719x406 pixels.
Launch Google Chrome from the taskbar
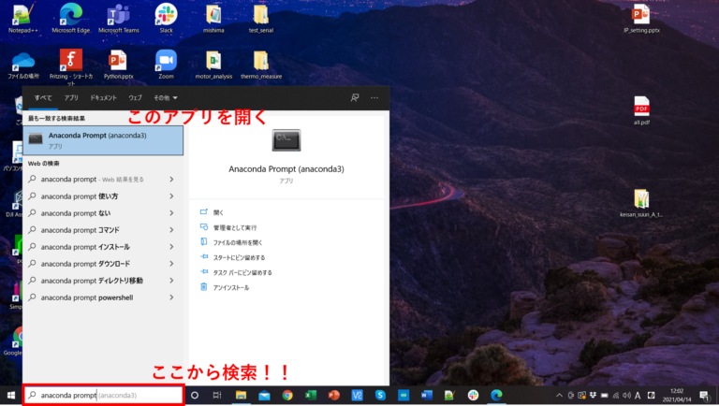tap(287, 396)
